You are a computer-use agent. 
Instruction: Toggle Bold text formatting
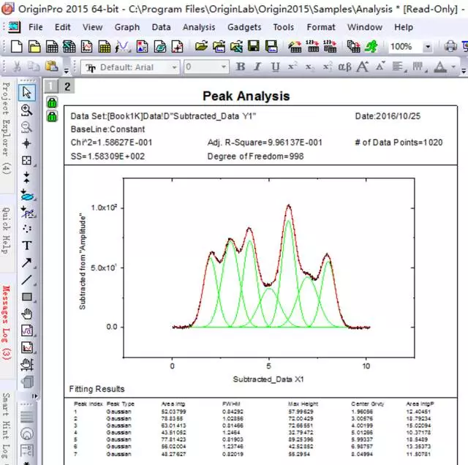click(240, 67)
